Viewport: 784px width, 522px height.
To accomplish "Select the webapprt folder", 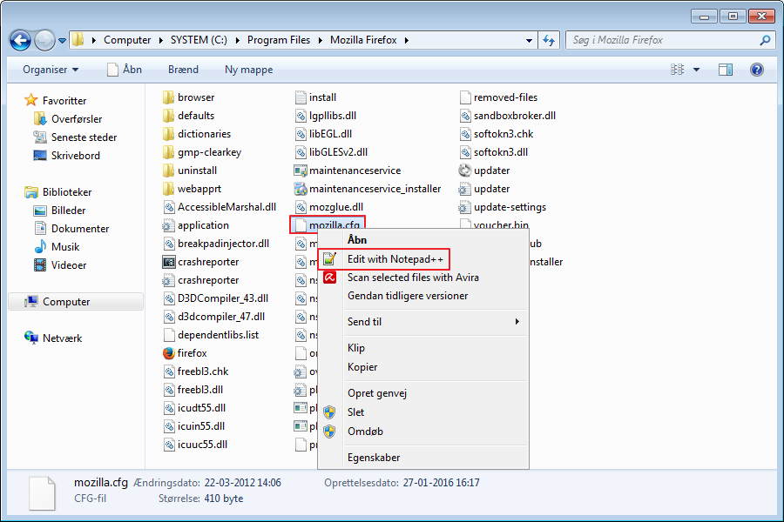I will point(192,189).
